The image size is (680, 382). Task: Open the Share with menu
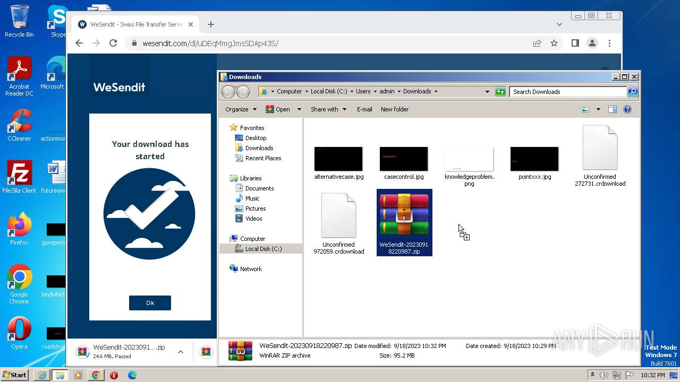(x=328, y=109)
